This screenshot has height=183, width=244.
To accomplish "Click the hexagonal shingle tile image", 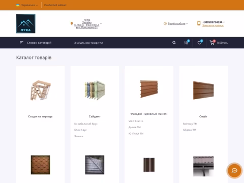I will pyautogui.click(x=41, y=165).
